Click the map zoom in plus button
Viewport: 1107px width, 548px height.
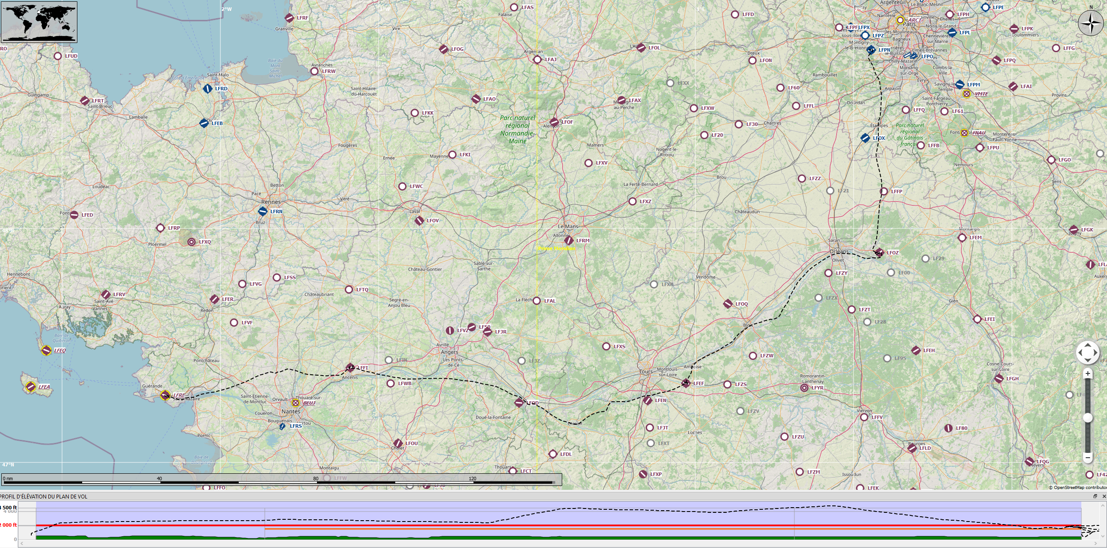[x=1088, y=373]
